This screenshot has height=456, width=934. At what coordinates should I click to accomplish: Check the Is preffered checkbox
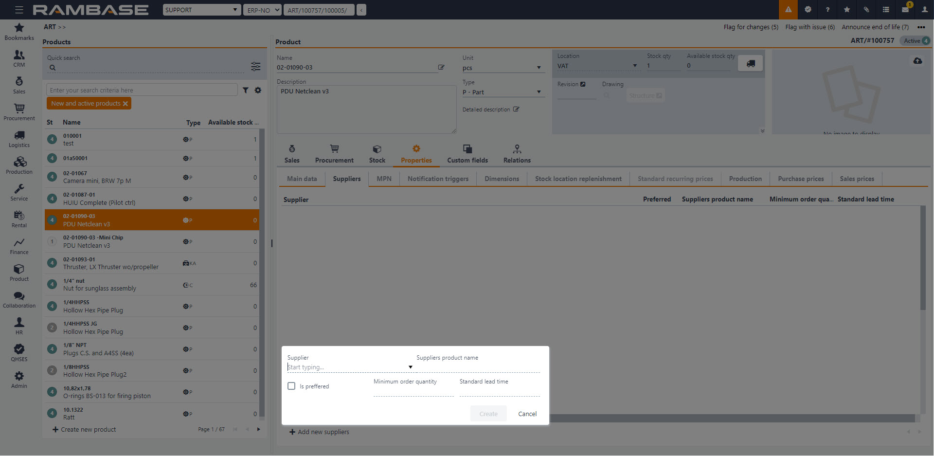click(291, 386)
